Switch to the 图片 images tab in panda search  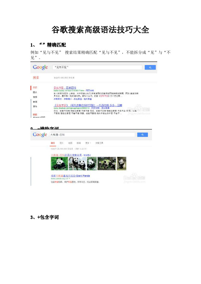[x=62, y=143]
